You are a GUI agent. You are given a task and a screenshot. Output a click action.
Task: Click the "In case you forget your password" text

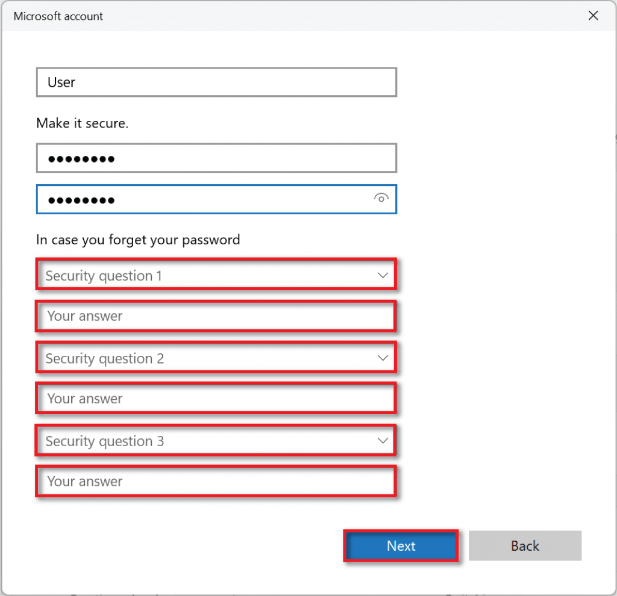pyautogui.click(x=138, y=240)
